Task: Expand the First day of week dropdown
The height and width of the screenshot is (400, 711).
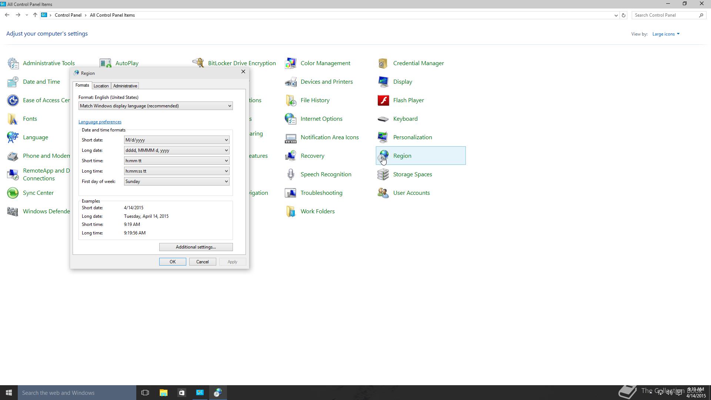Action: [177, 181]
